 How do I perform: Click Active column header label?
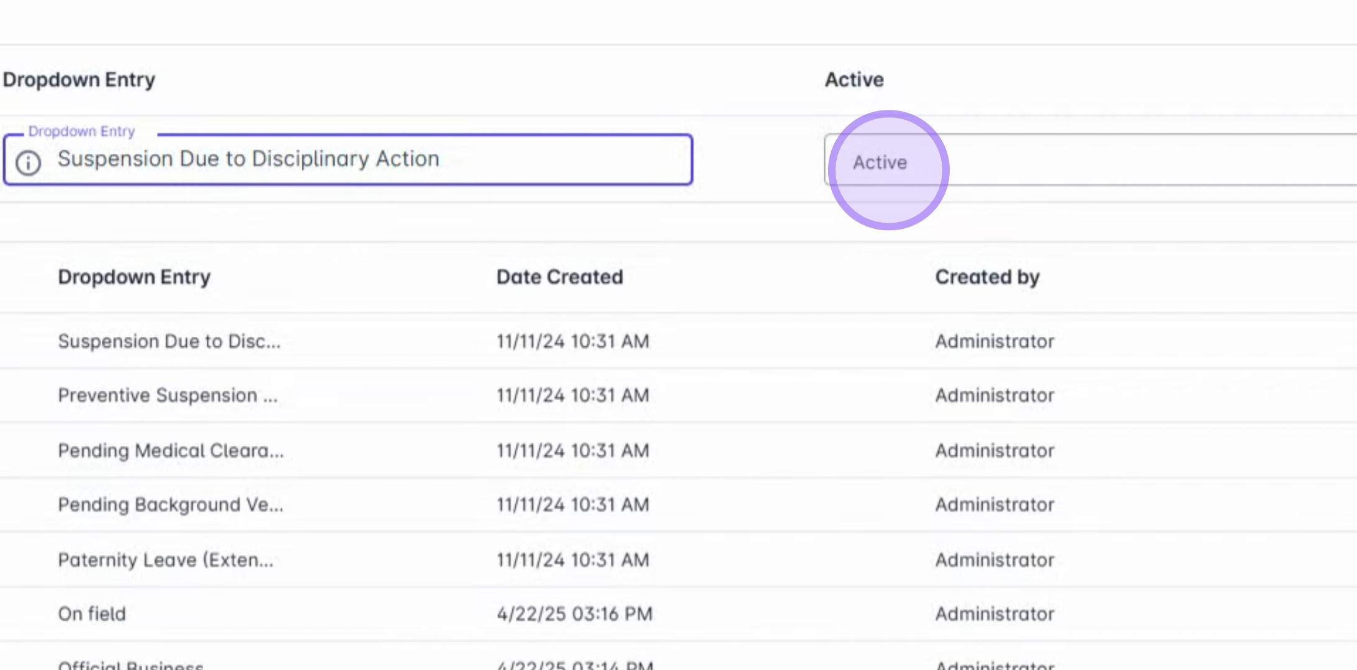(x=854, y=79)
